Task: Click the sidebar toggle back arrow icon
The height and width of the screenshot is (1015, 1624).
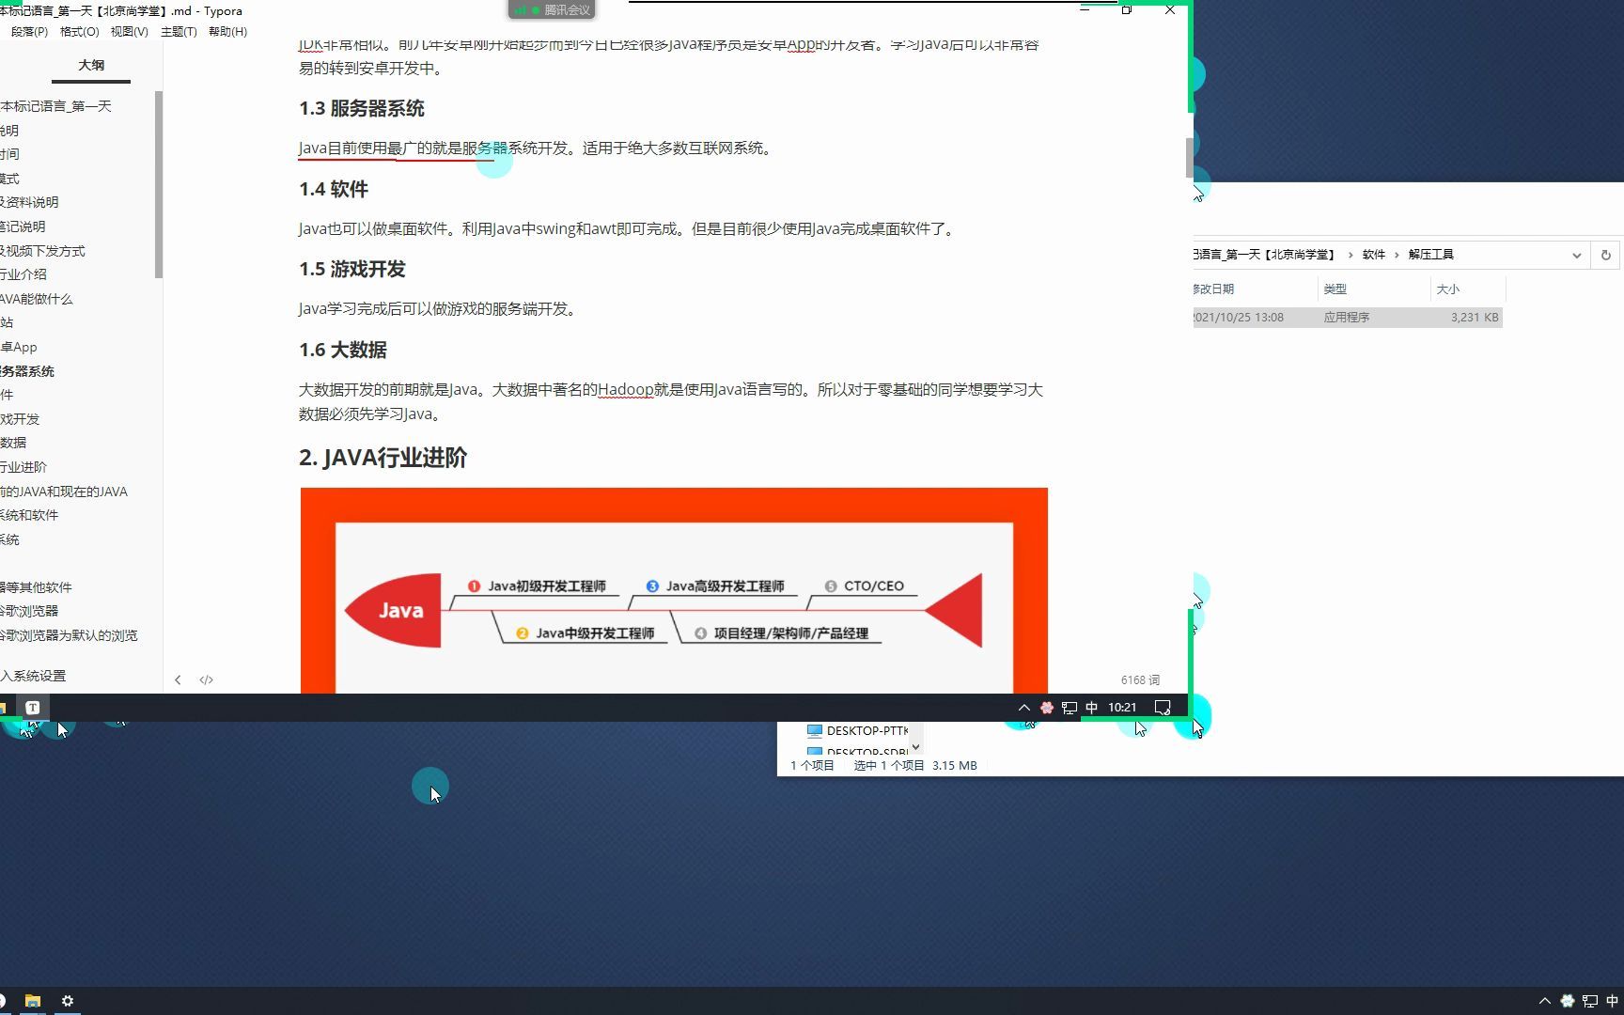Action: point(178,679)
